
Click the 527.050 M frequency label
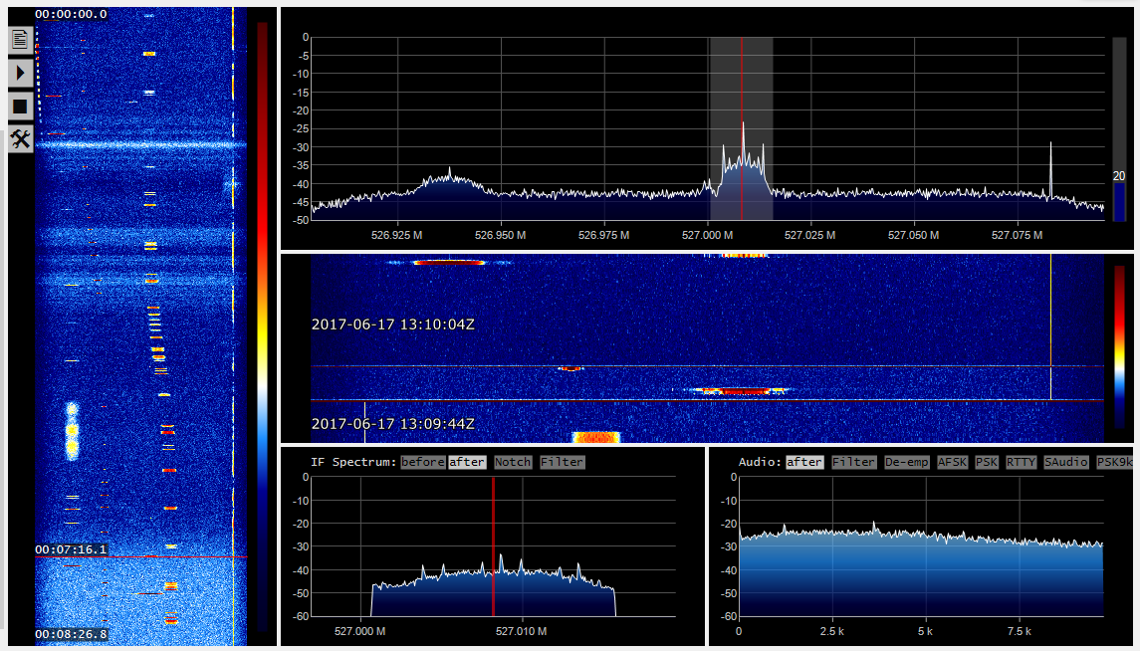913,235
